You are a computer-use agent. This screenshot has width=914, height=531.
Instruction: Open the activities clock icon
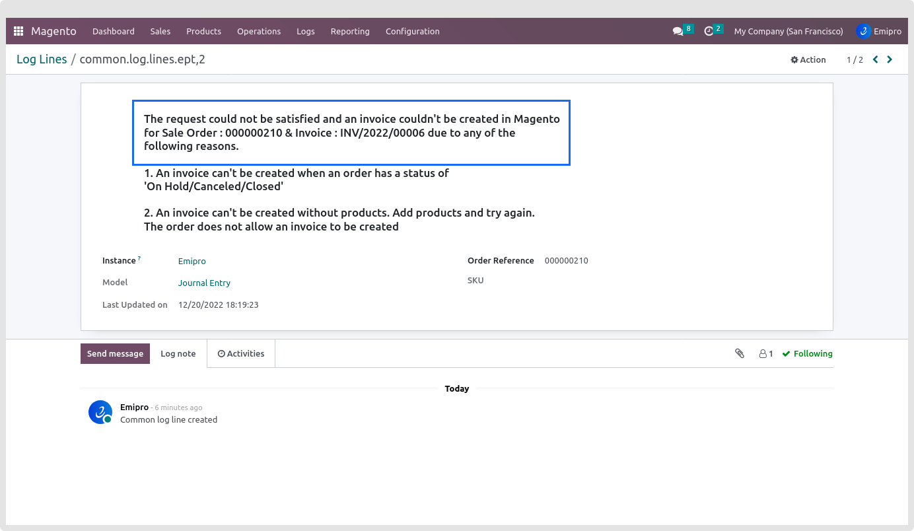(709, 31)
